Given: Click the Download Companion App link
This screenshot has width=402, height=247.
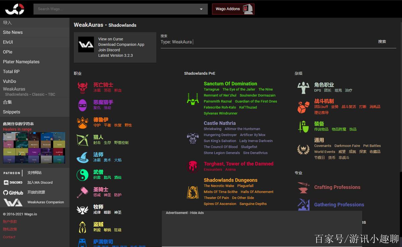Looking at the screenshot, I should [x=121, y=45].
